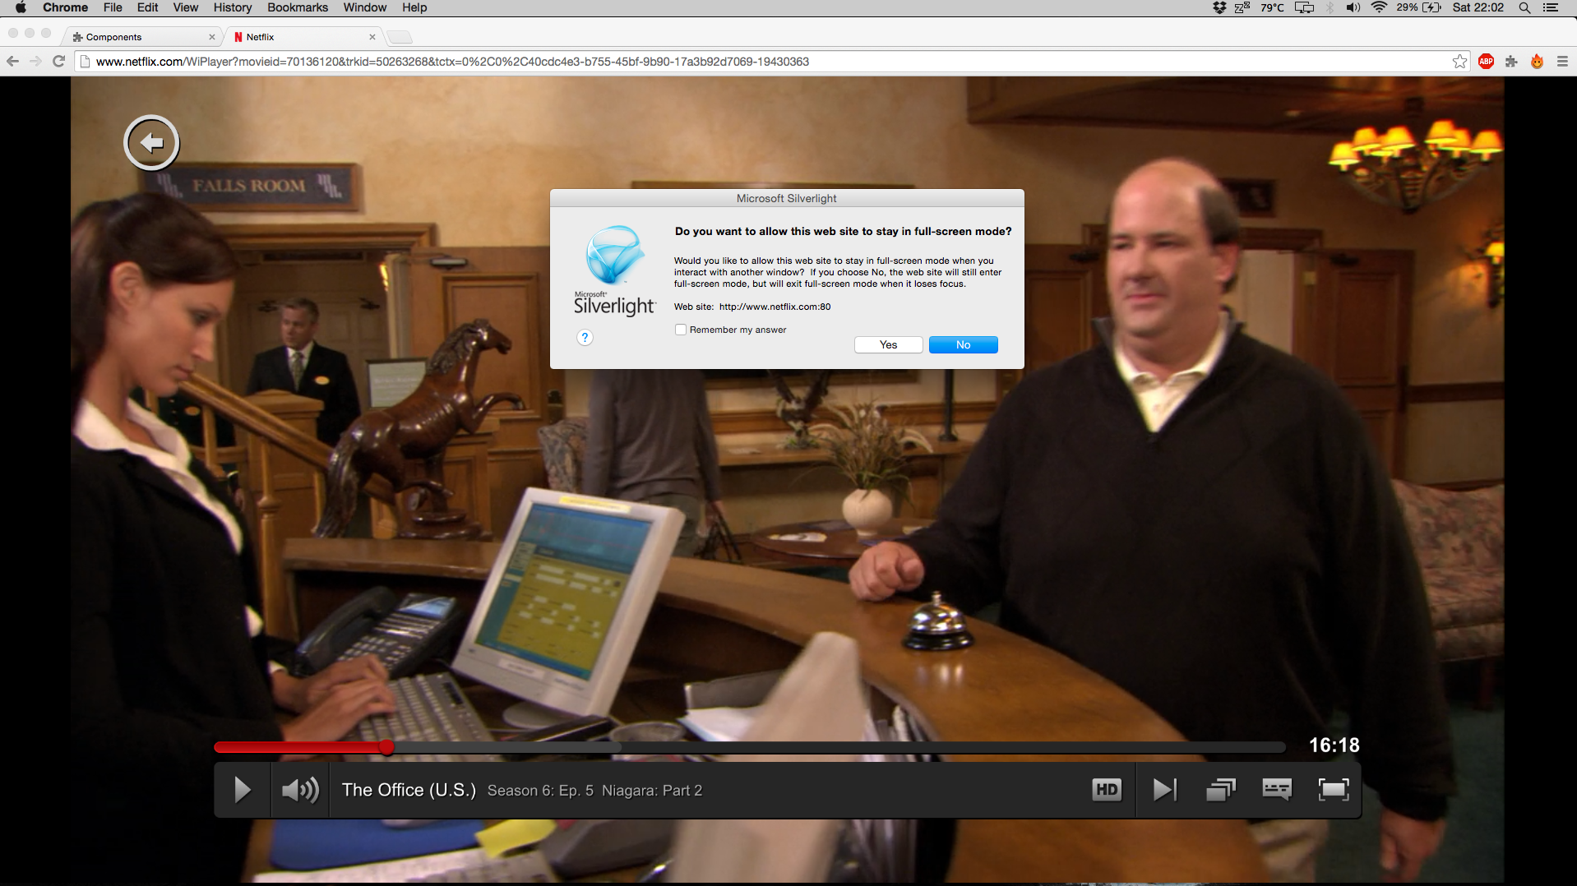The width and height of the screenshot is (1577, 886).
Task: Close the Components tab
Action: coord(211,37)
